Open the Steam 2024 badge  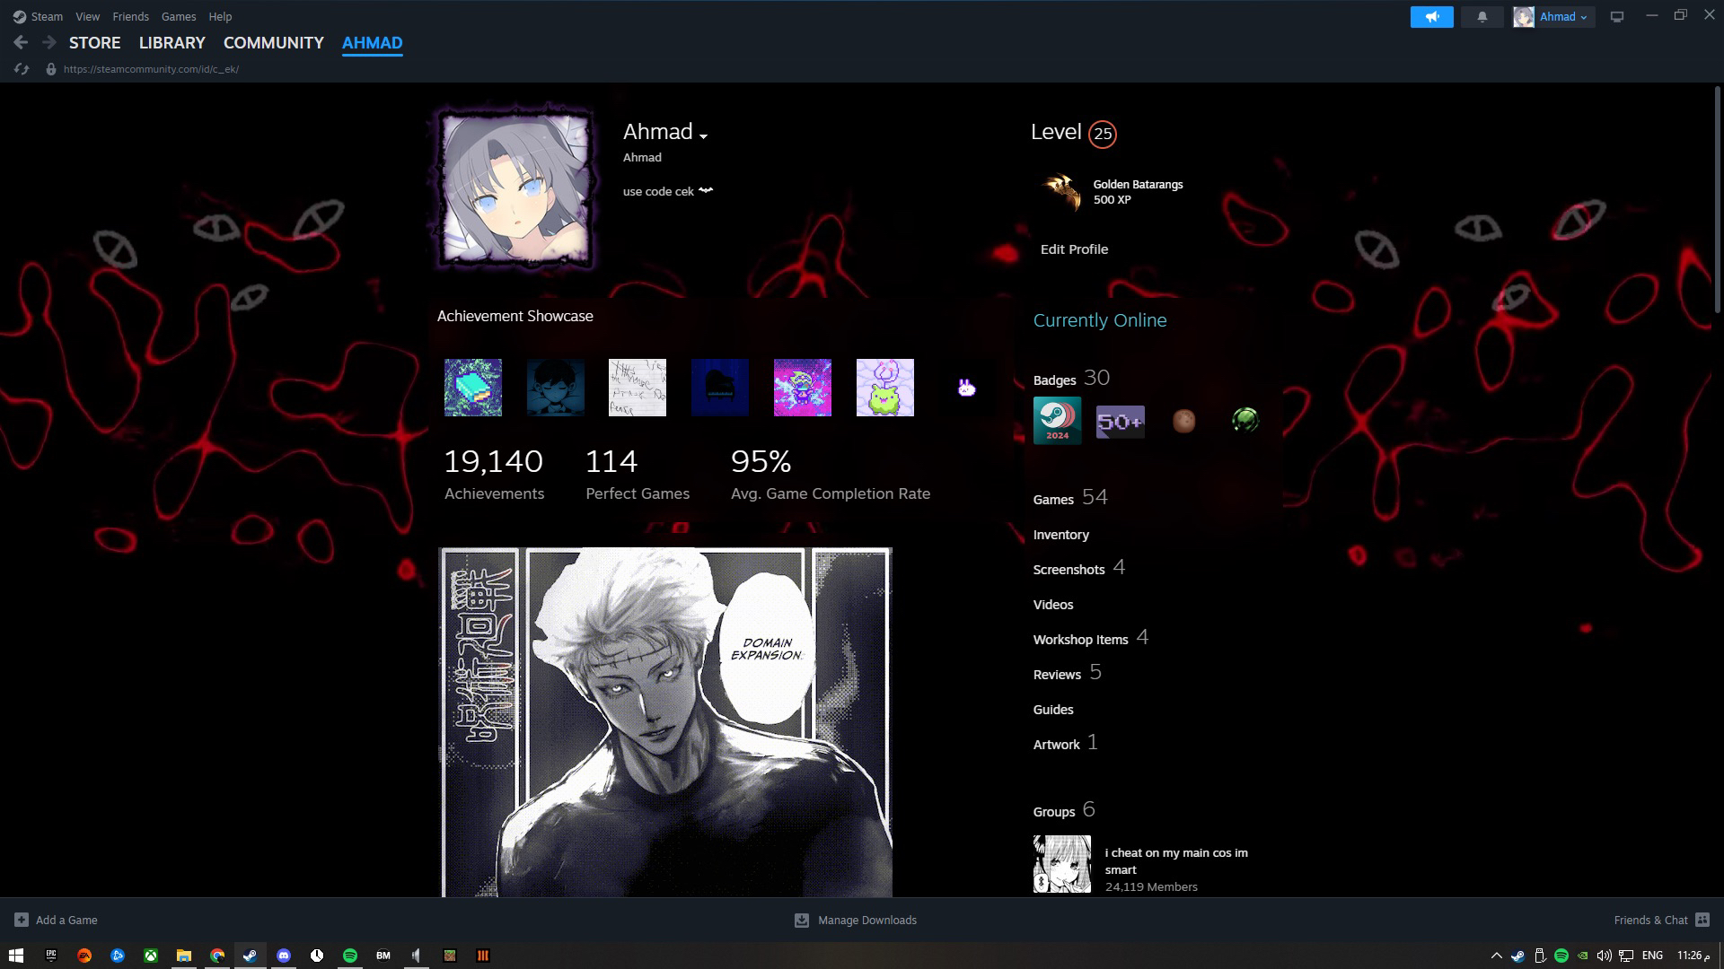[x=1057, y=421]
